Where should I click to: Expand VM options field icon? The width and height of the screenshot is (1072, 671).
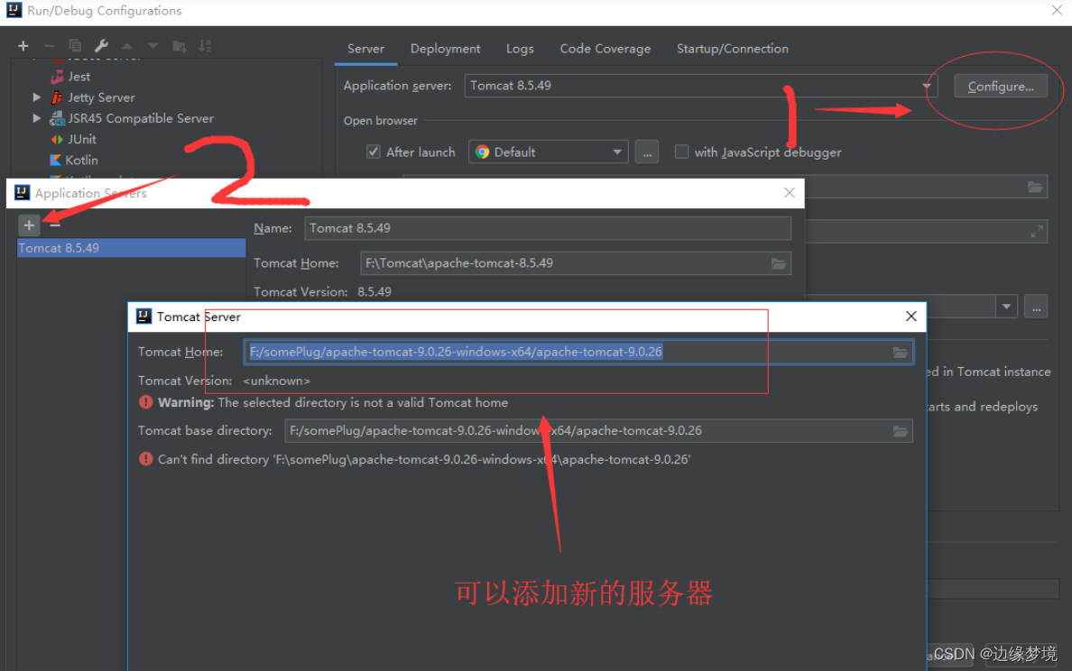[1037, 232]
